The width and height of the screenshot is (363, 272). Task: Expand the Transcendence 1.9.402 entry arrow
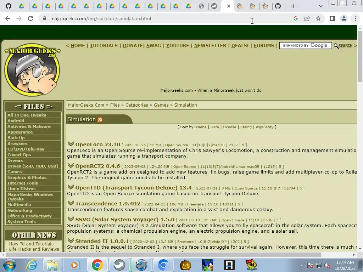pyautogui.click(x=71, y=203)
